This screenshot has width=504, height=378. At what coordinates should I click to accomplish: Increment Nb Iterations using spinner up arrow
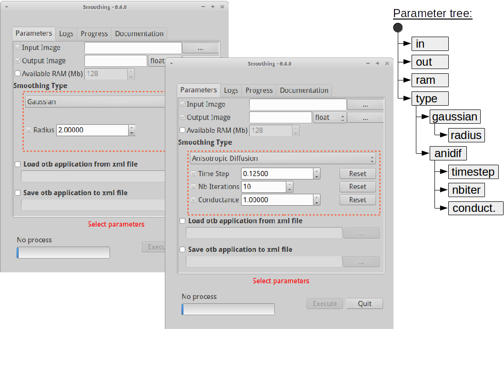290,184
